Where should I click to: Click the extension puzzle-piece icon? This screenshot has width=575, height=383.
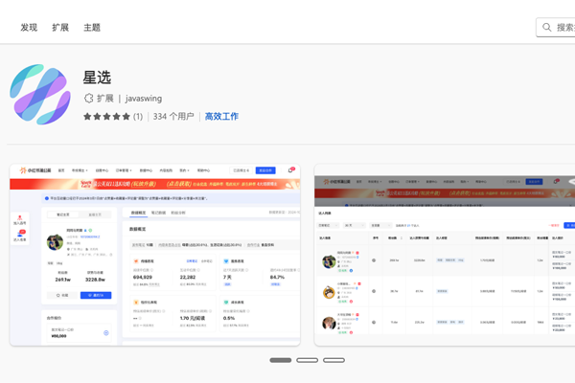tap(89, 99)
